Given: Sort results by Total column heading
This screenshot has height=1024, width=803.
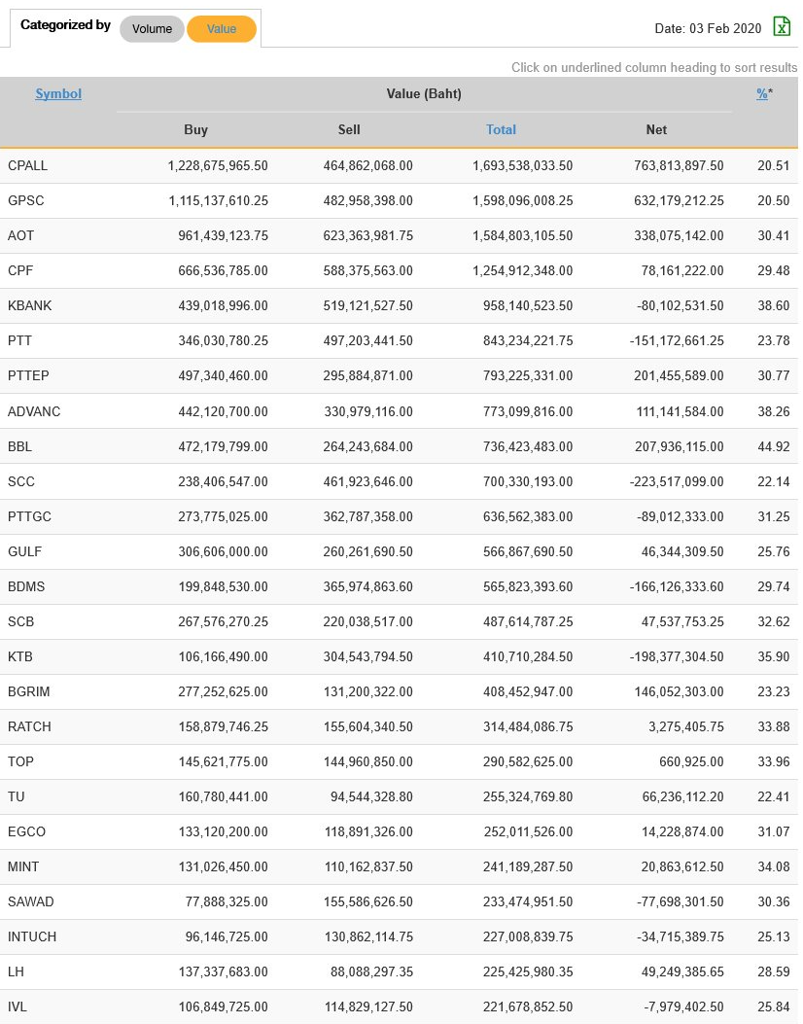Looking at the screenshot, I should [501, 129].
